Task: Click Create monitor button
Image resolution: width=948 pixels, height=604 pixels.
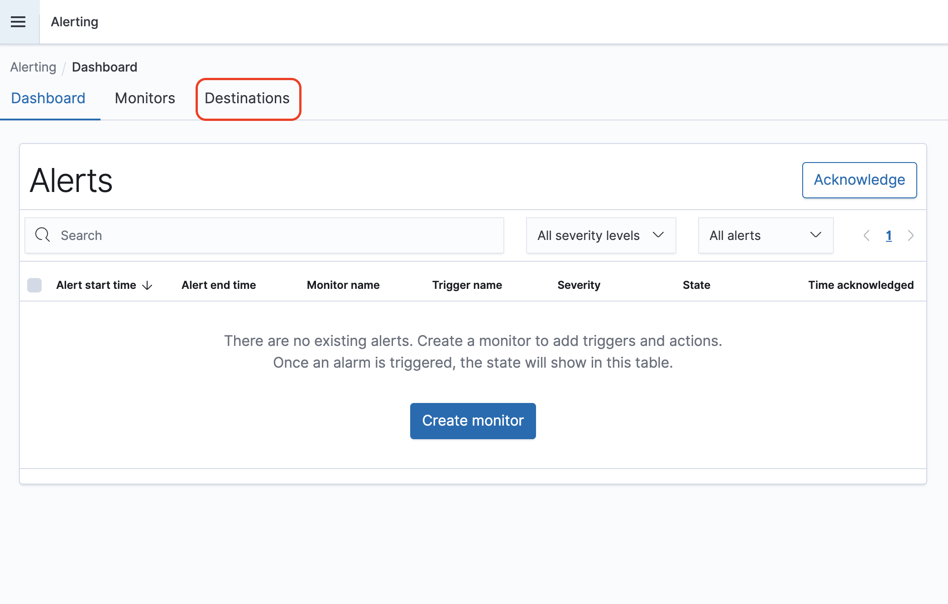Action: (x=473, y=421)
